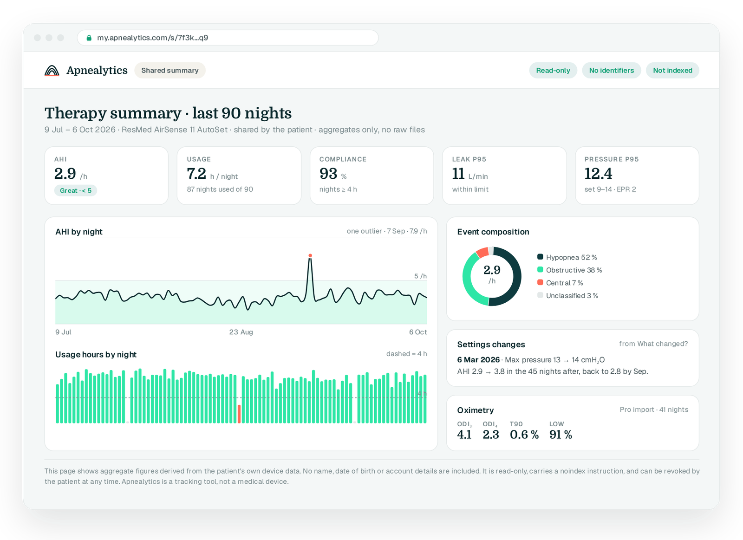Click the Apnealytics arch logo icon
Viewport: 743px width, 540px height.
(52, 70)
